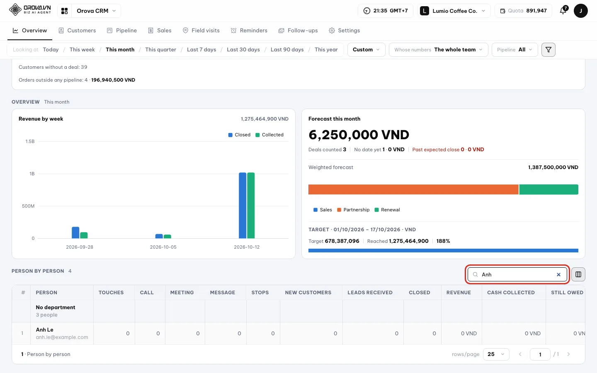Select the Today period
This screenshot has height=373, width=597.
pyautogui.click(x=51, y=50)
